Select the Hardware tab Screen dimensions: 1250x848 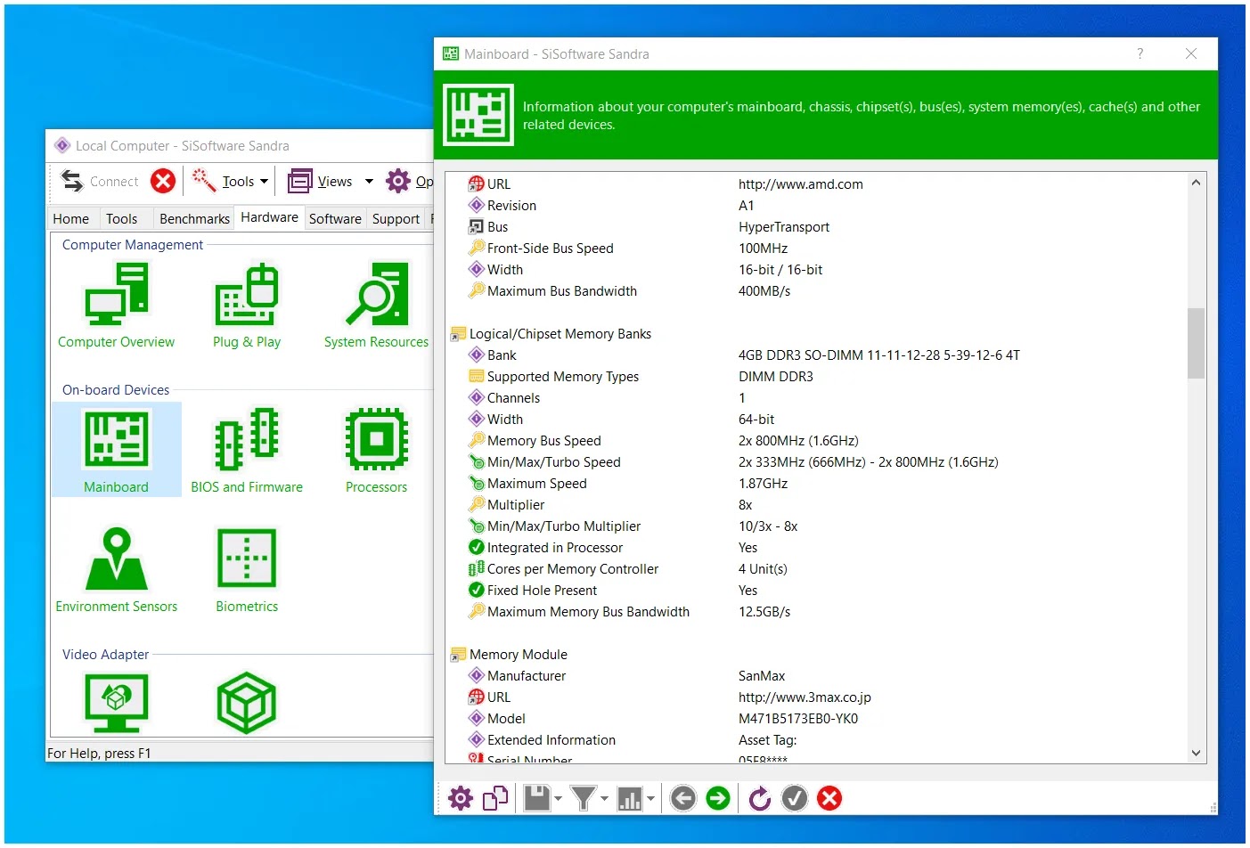click(x=269, y=217)
